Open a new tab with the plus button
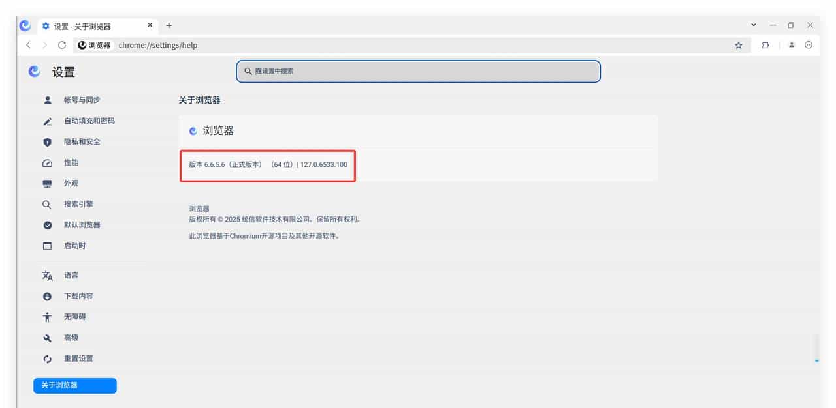The height and width of the screenshot is (408, 836). (x=169, y=25)
